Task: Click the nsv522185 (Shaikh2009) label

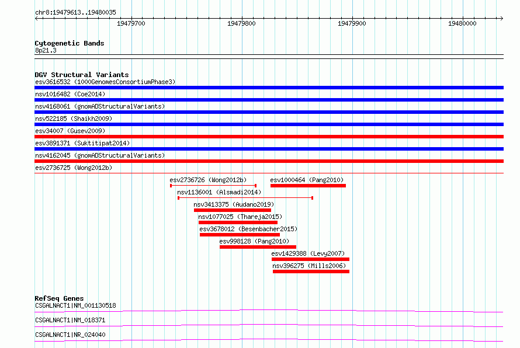Action: (74, 119)
